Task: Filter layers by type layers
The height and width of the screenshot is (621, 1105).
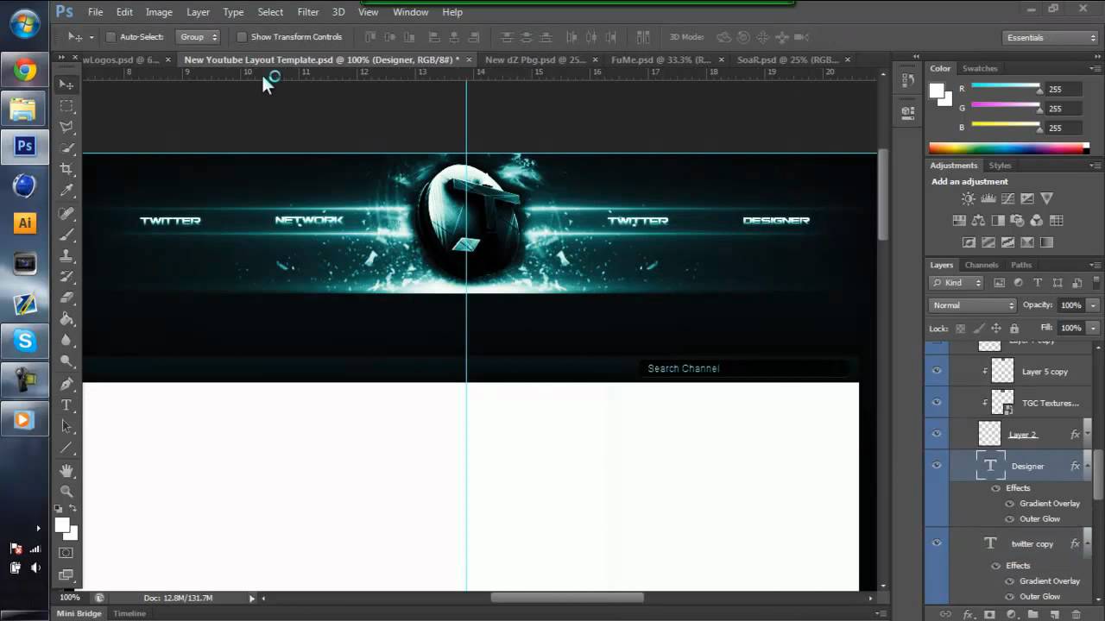Action: (1038, 283)
